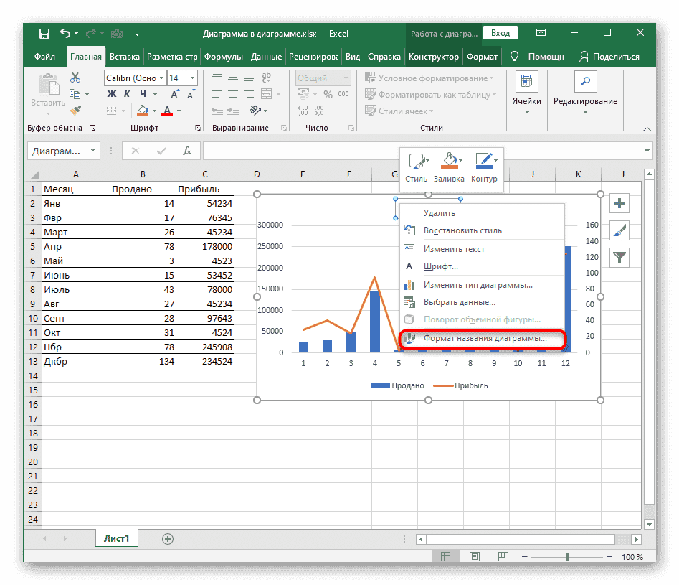Open the chart filters funnel button
This screenshot has width=679, height=585.
[x=619, y=257]
